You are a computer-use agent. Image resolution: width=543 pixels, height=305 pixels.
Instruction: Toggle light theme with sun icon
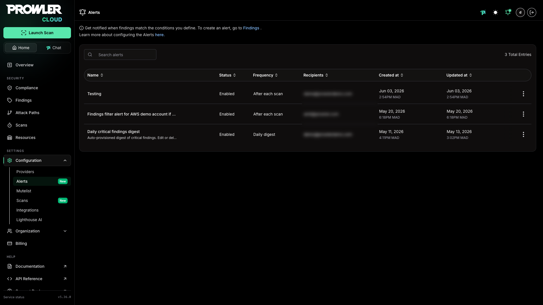[495, 12]
